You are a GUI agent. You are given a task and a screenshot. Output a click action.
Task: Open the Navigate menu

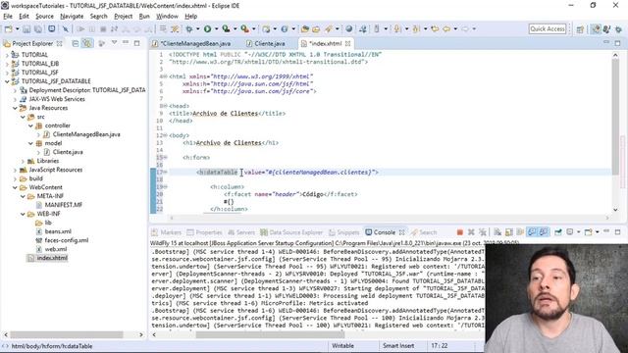(x=72, y=17)
